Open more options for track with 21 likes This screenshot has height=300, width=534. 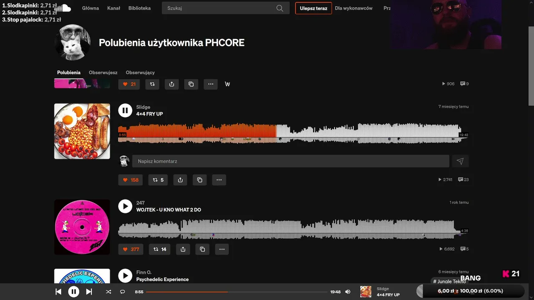[x=211, y=84]
